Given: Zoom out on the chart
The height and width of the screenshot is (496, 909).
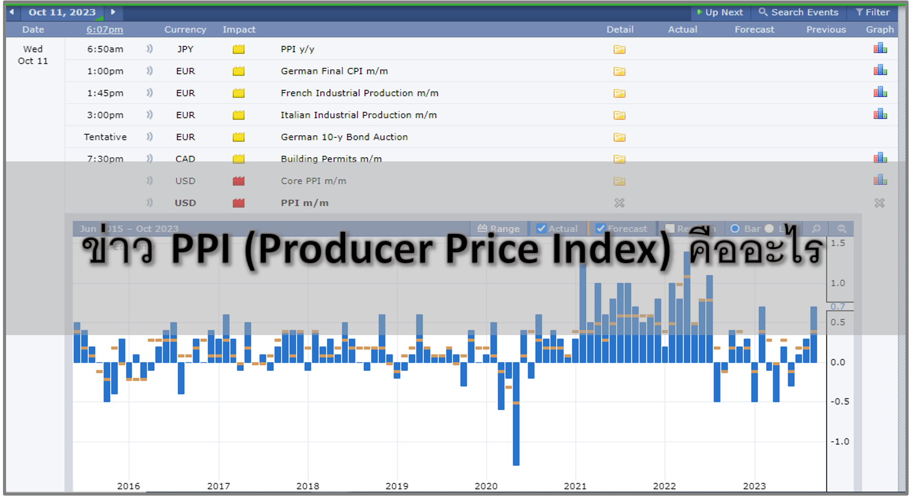Looking at the screenshot, I should [842, 229].
